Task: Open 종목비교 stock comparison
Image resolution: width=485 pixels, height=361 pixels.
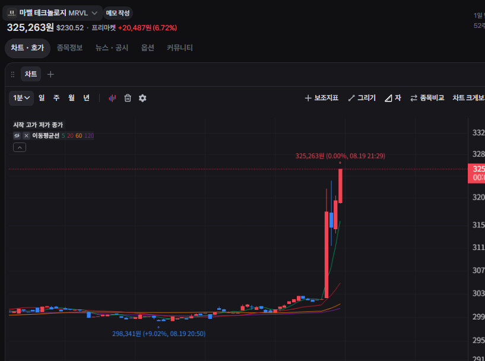Action: (427, 98)
